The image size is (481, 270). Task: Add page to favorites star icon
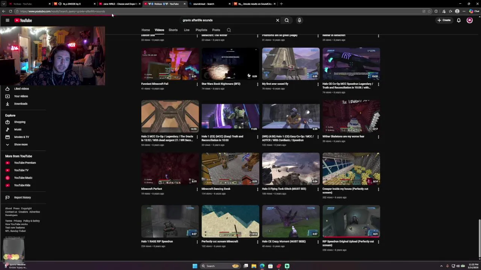click(430, 11)
